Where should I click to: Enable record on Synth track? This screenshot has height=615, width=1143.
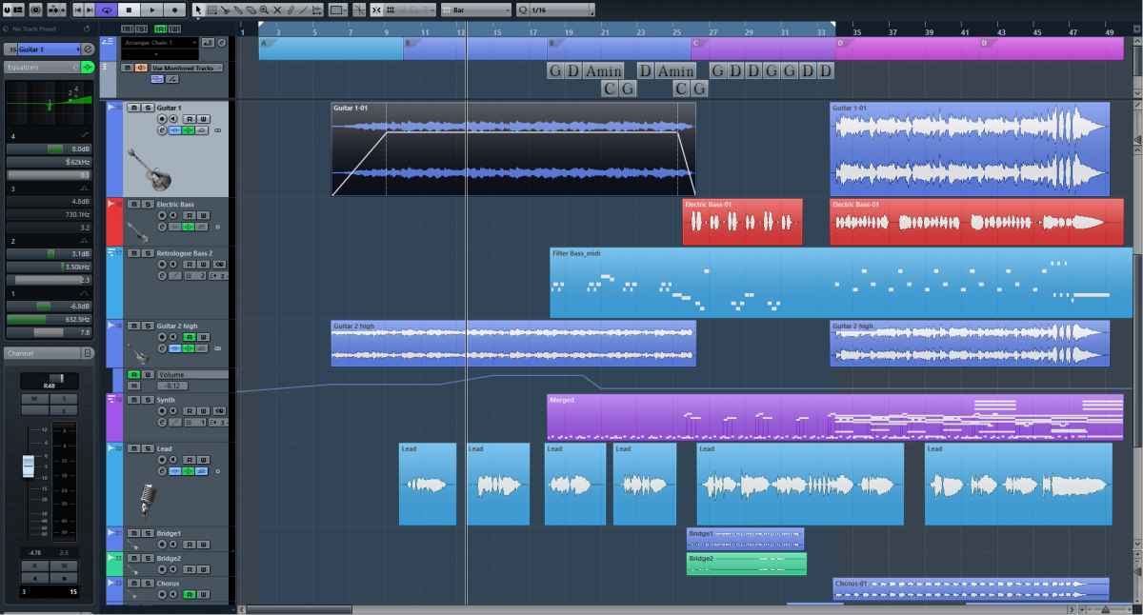coord(162,410)
